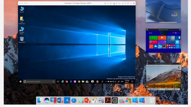
Task: Open Internet Explorer in the Mac dock
Action: point(81,100)
